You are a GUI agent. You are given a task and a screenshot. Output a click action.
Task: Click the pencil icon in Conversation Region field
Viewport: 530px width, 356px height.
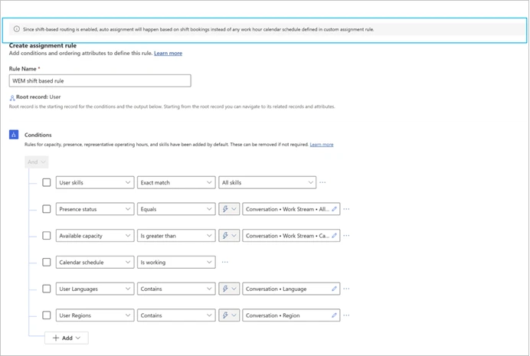[334, 315]
